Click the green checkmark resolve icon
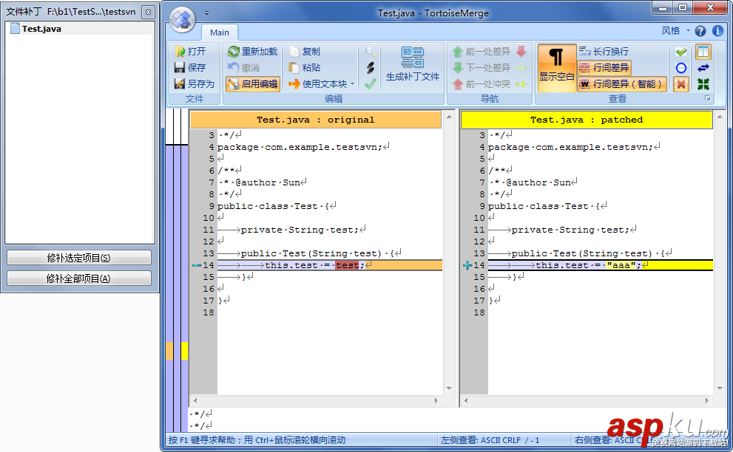 [371, 84]
